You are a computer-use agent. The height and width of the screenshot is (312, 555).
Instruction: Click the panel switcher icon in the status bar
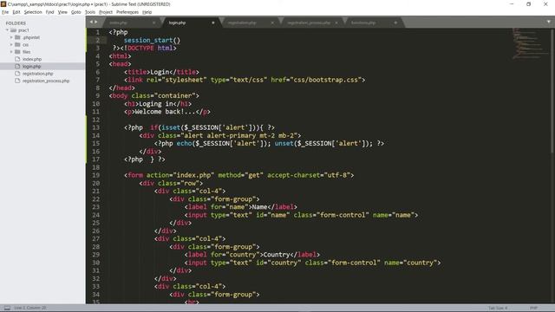coord(7,308)
